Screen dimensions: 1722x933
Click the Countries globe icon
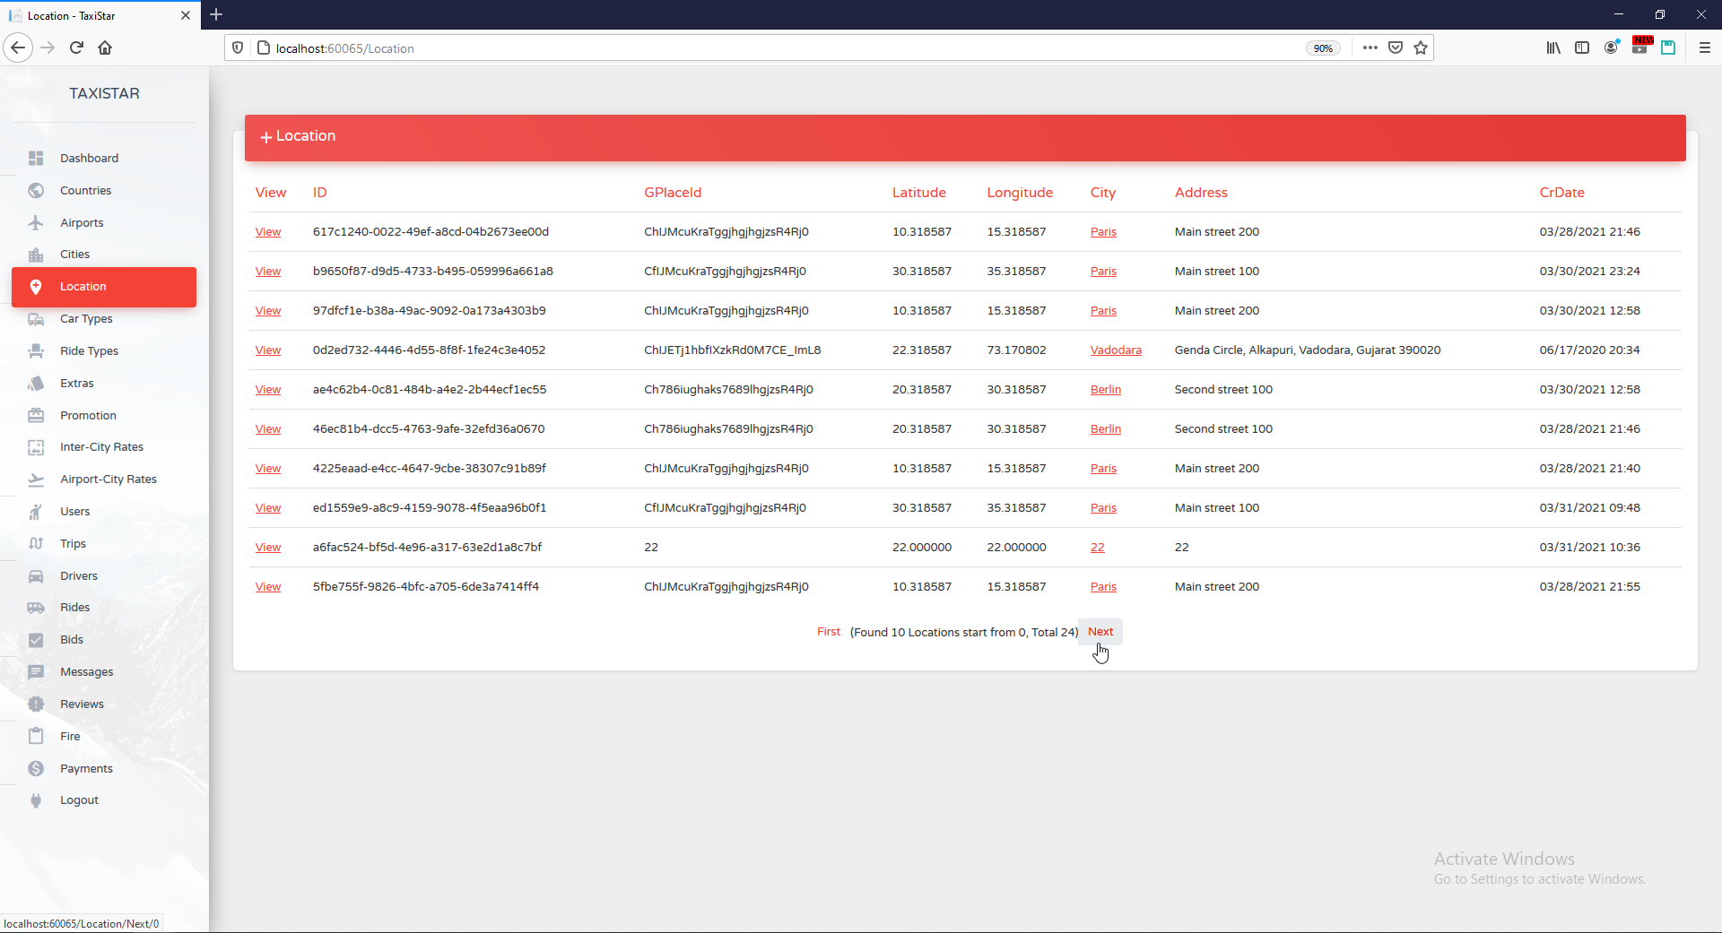(36, 191)
